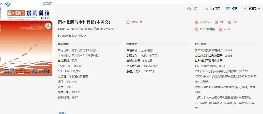Click the WJCI 科技期刊世界影响力指数报告 entry
The height and width of the screenshot is (114, 263).
[225, 90]
